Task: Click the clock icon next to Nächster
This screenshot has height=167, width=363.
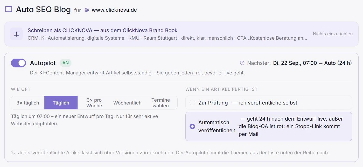Action: 242,63
